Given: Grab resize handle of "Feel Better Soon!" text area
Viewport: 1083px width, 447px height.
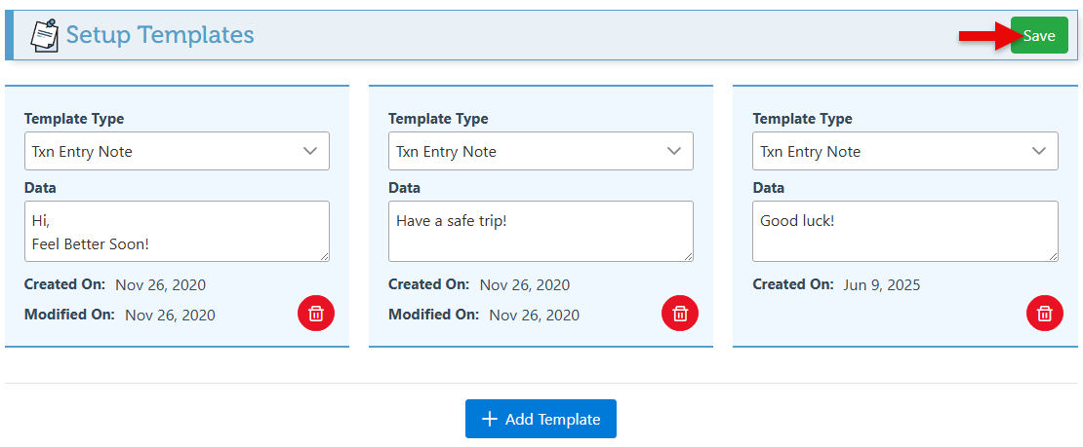Looking at the screenshot, I should tap(324, 256).
